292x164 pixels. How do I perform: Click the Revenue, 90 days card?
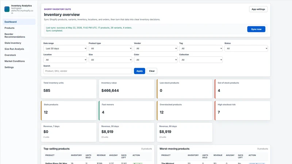[x=185, y=132]
